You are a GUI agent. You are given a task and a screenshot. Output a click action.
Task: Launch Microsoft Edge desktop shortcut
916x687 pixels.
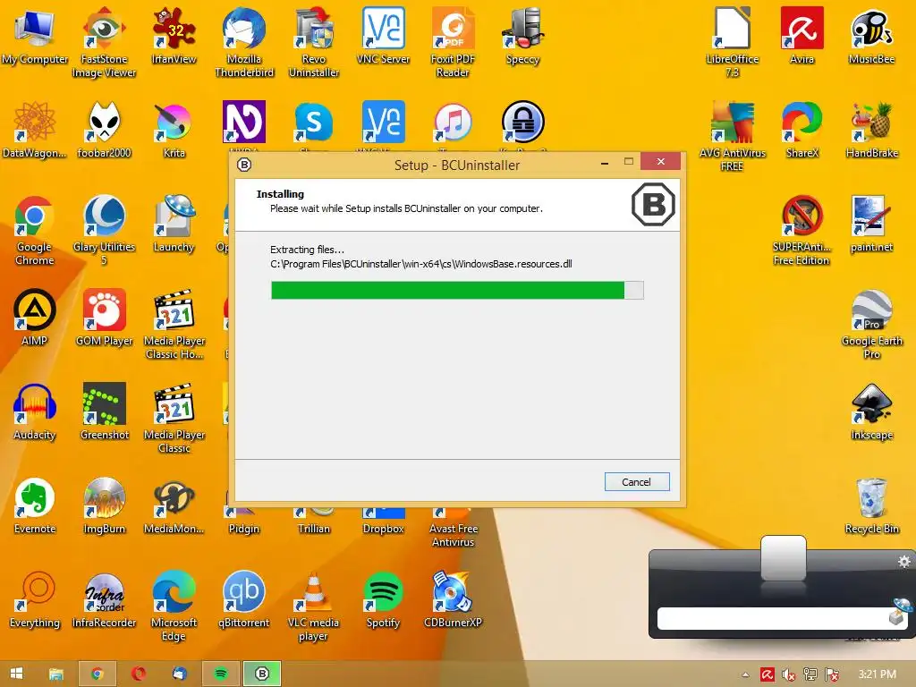pyautogui.click(x=174, y=606)
